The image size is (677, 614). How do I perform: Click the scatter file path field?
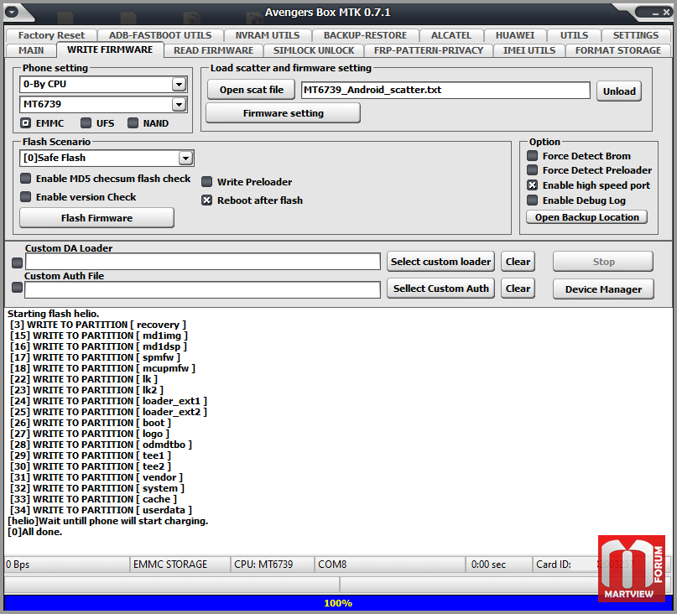(x=445, y=91)
